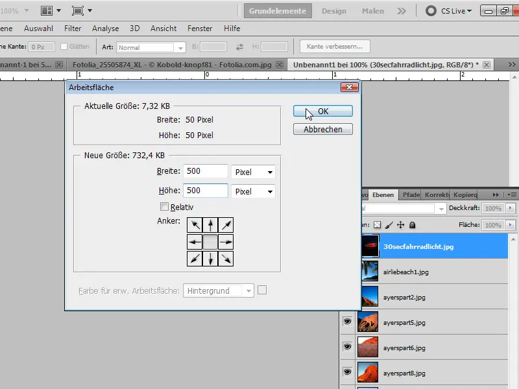Open the Deckkraft slider arrow
The width and height of the screenshot is (519, 389).
coord(511,208)
